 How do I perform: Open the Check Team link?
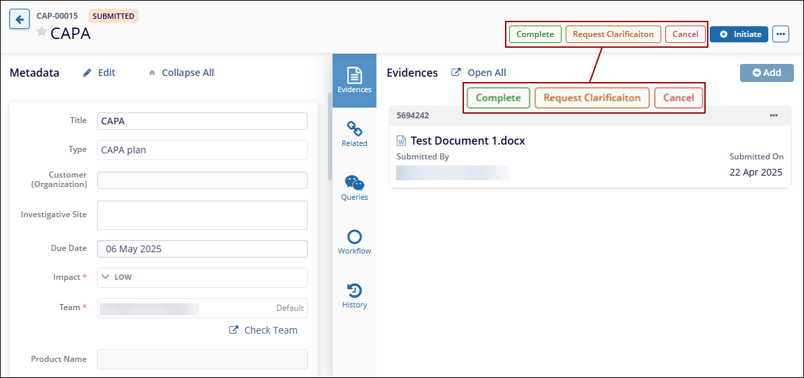point(263,330)
